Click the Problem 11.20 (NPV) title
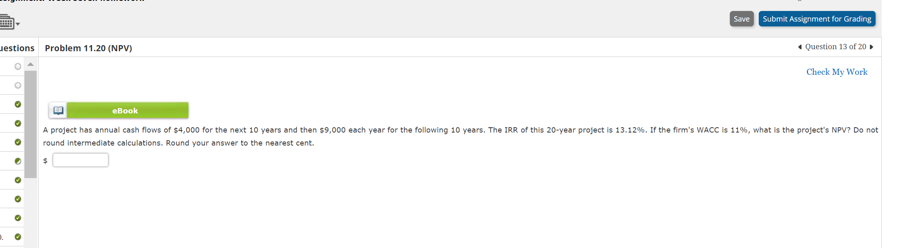 click(88, 48)
